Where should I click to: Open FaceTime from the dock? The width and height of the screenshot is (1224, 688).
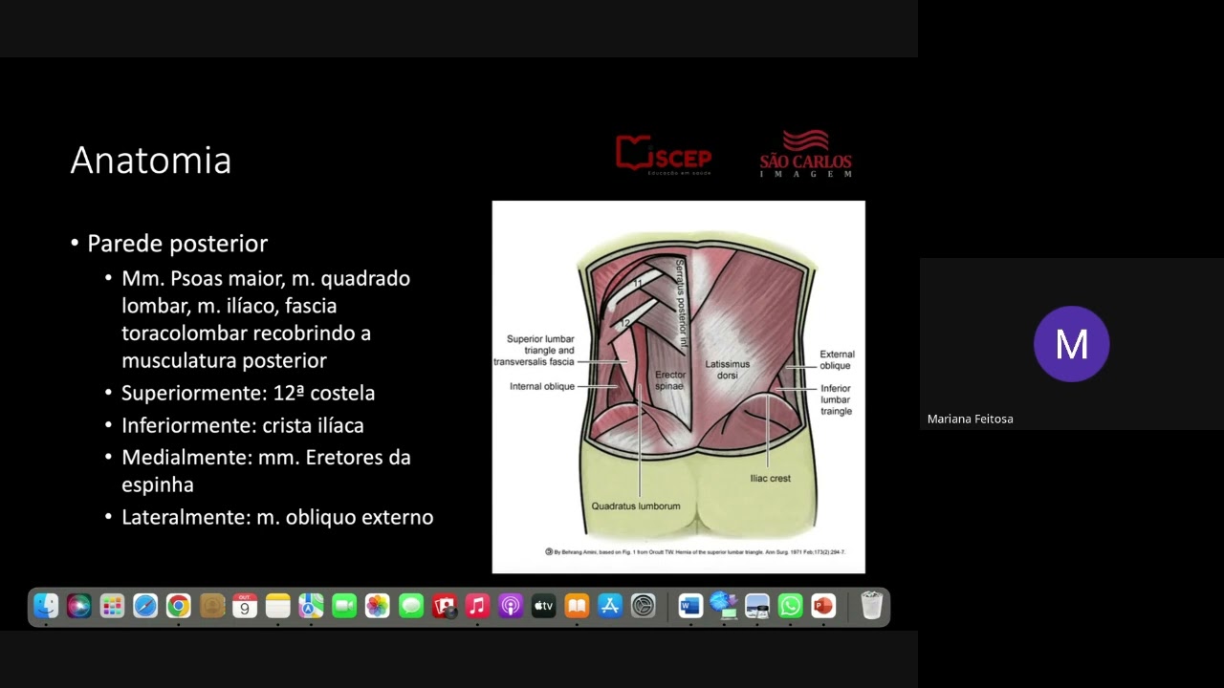[344, 606]
